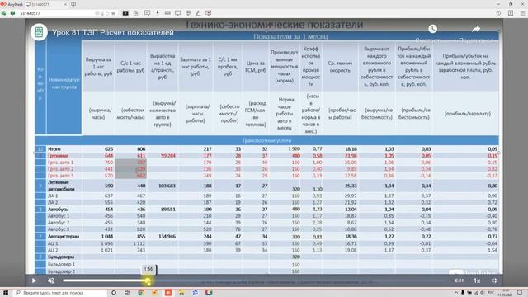Click the cell value 103 683
The image size is (528, 297).
tap(167, 186)
